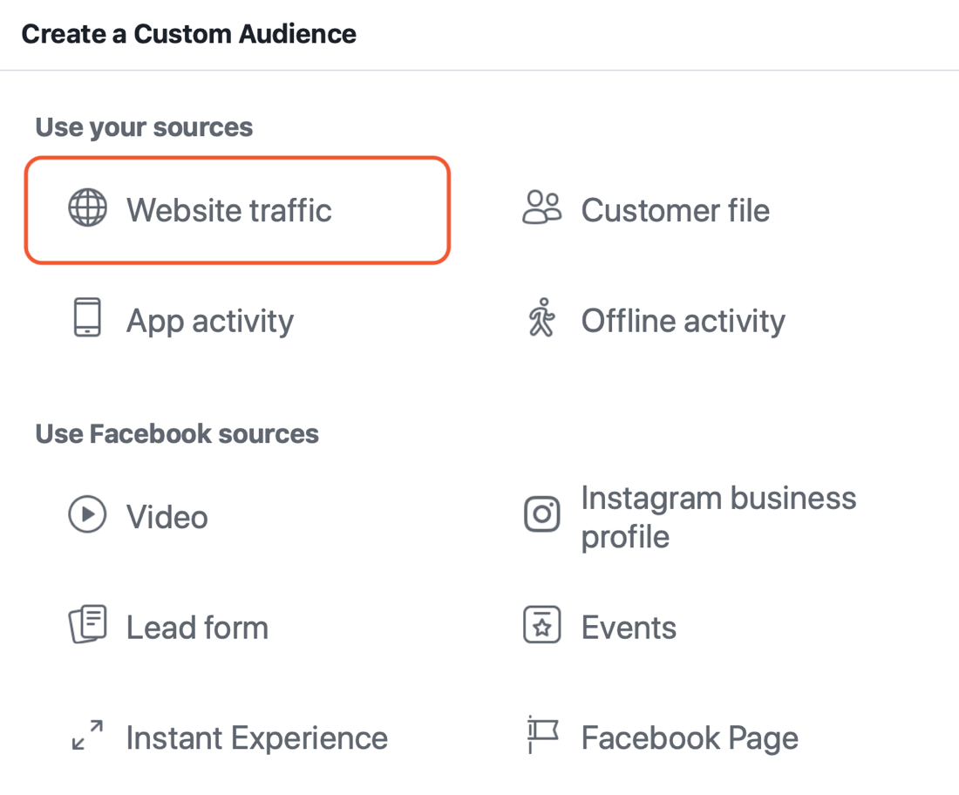Click the Customer file people icon
The width and height of the screenshot is (959, 795).
[541, 208]
